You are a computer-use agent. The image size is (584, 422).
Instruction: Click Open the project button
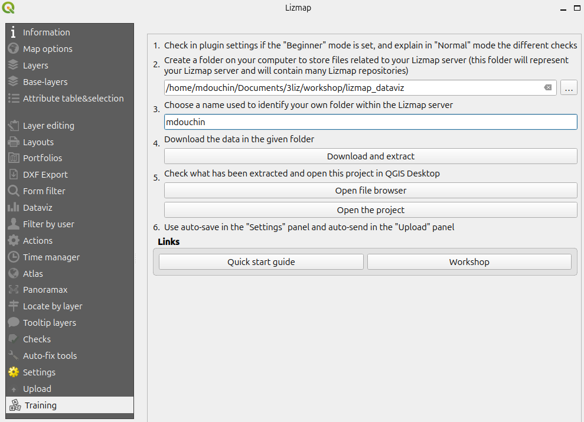(x=371, y=210)
